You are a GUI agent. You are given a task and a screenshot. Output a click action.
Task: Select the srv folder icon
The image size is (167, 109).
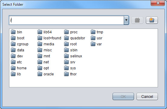click(x=67, y=62)
